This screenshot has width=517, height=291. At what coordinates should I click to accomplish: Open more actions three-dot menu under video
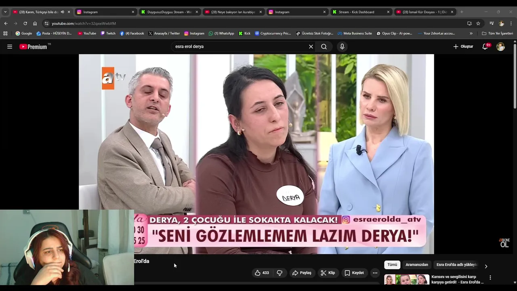pos(375,273)
